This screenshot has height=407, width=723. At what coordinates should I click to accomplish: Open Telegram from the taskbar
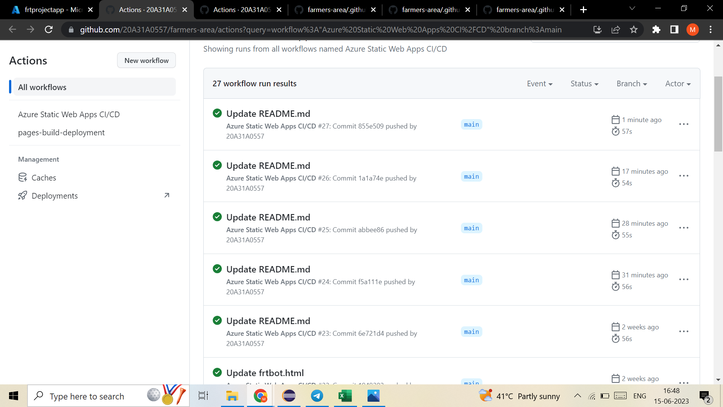pos(317,396)
